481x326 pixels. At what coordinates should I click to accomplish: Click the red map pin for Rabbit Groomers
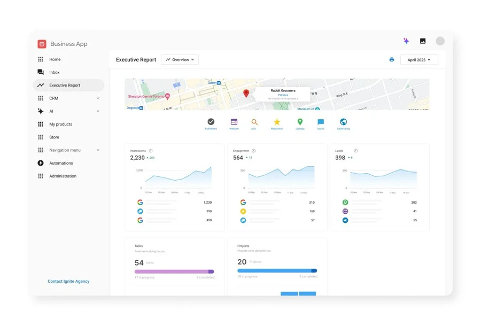(x=246, y=94)
